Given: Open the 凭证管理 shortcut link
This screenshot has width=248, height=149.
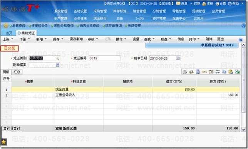Looking at the screenshot, I should 134,26.
